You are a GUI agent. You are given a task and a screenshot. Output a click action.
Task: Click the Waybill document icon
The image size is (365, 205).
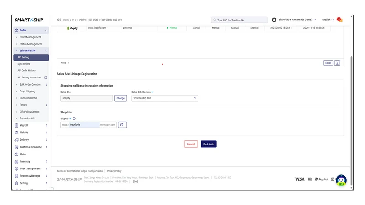pos(16,126)
